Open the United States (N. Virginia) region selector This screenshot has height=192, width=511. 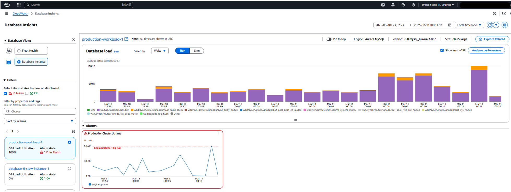coord(438,5)
